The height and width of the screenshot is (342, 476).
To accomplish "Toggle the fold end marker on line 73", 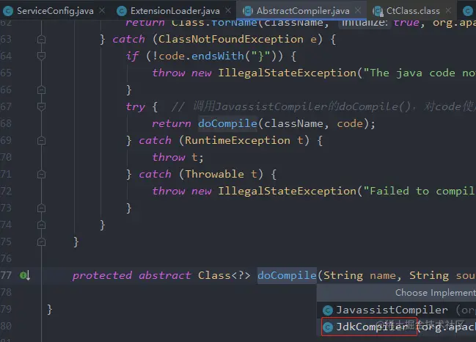I will 41,208.
